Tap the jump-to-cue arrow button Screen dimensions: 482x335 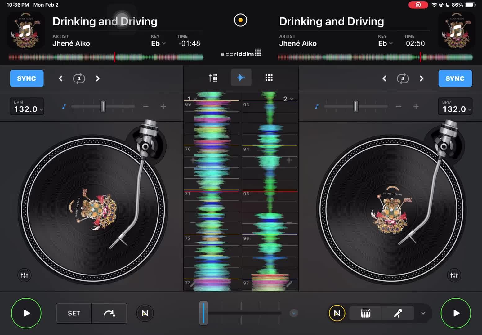[109, 313]
